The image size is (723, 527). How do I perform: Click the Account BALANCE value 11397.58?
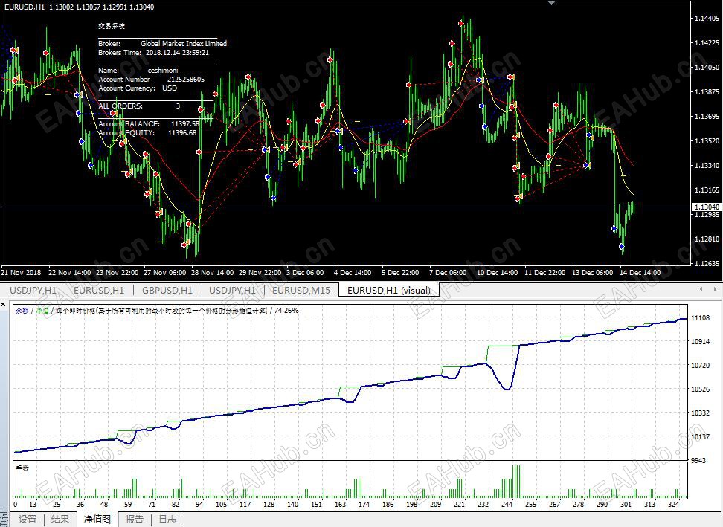pos(185,124)
